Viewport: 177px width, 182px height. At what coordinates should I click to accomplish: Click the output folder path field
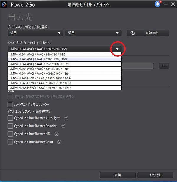click(x=137, y=66)
